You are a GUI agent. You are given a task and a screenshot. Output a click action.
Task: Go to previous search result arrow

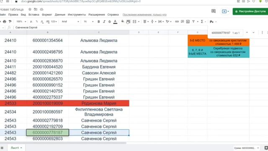click(247, 33)
